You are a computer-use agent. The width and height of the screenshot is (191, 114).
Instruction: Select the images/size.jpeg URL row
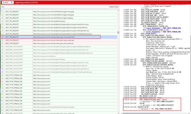[x=59, y=18]
